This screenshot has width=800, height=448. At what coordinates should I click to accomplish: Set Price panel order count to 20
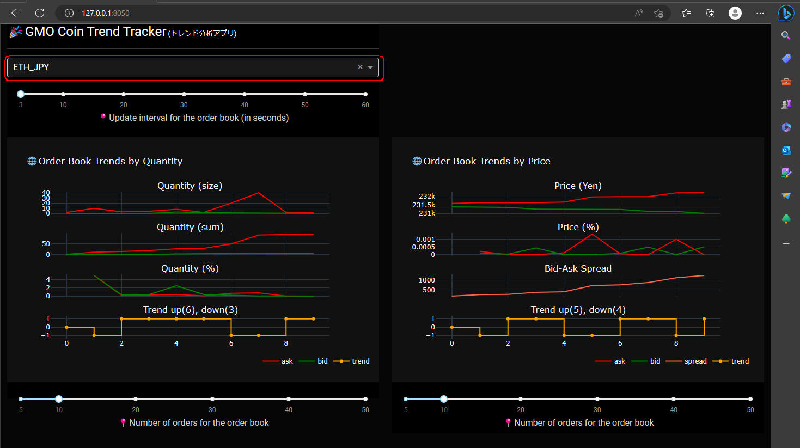[x=521, y=399]
